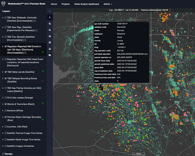Turn on the Counties, USA layer checkbox
This screenshot has width=195, height=156.
coord(5,127)
